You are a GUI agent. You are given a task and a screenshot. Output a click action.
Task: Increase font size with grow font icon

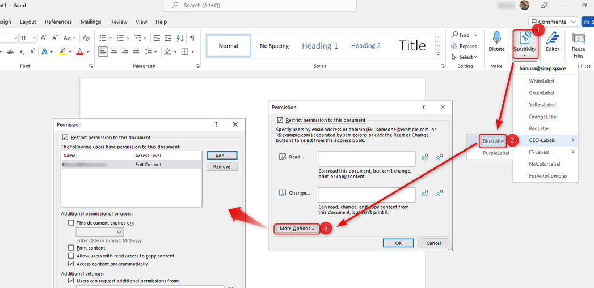[x=44, y=38]
